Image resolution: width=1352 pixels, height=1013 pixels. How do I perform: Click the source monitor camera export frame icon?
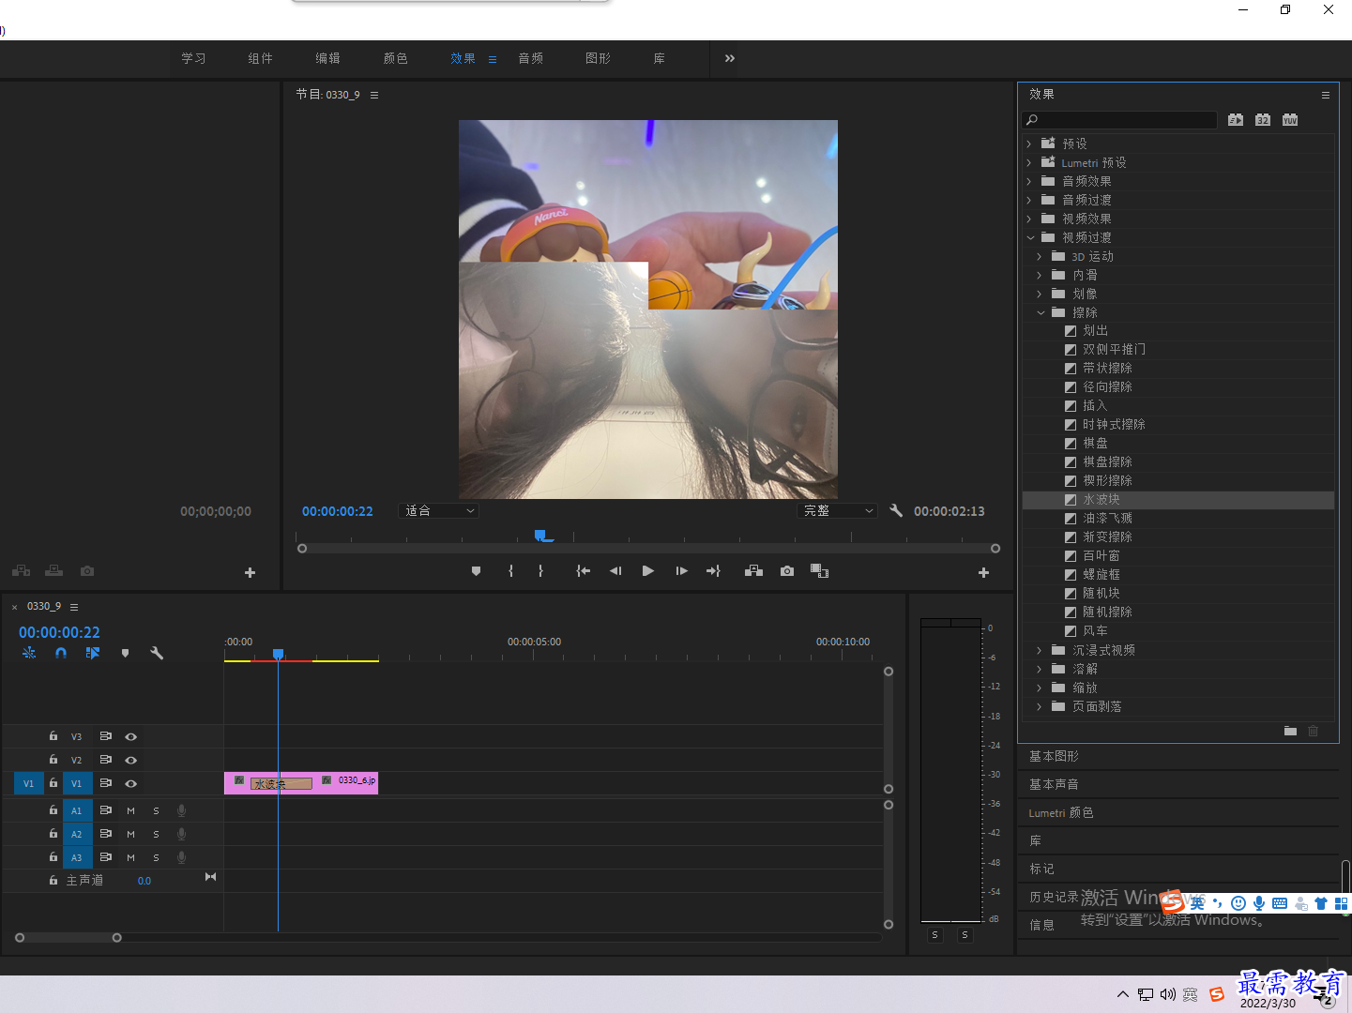87,570
